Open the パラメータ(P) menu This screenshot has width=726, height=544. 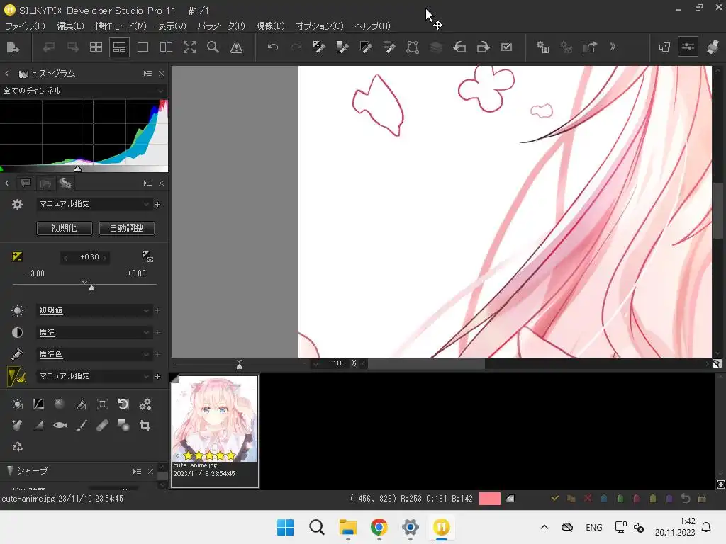click(x=221, y=26)
